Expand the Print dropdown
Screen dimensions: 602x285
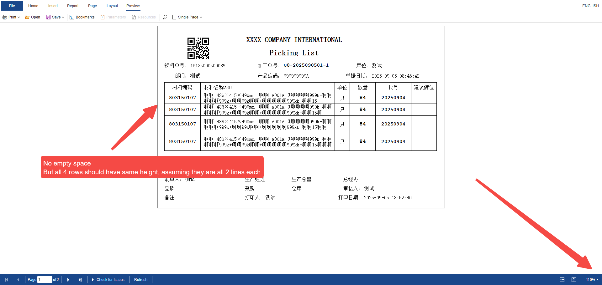pyautogui.click(x=11, y=17)
